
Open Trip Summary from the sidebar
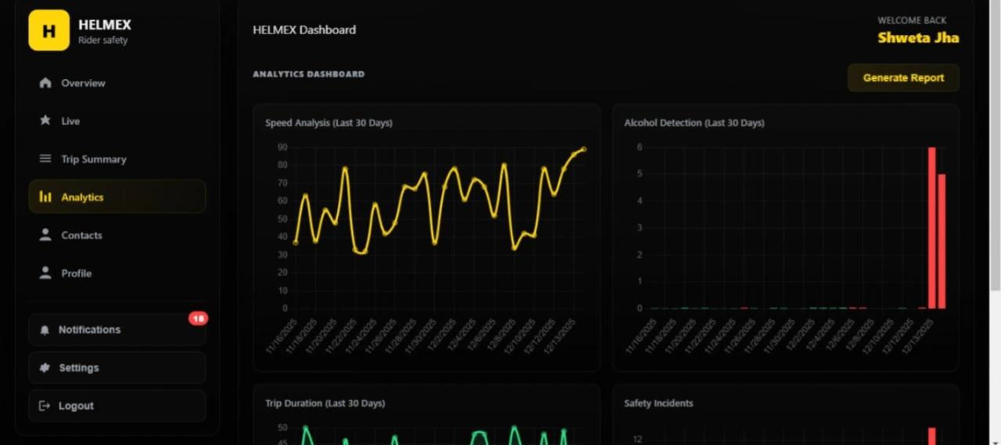(117, 158)
